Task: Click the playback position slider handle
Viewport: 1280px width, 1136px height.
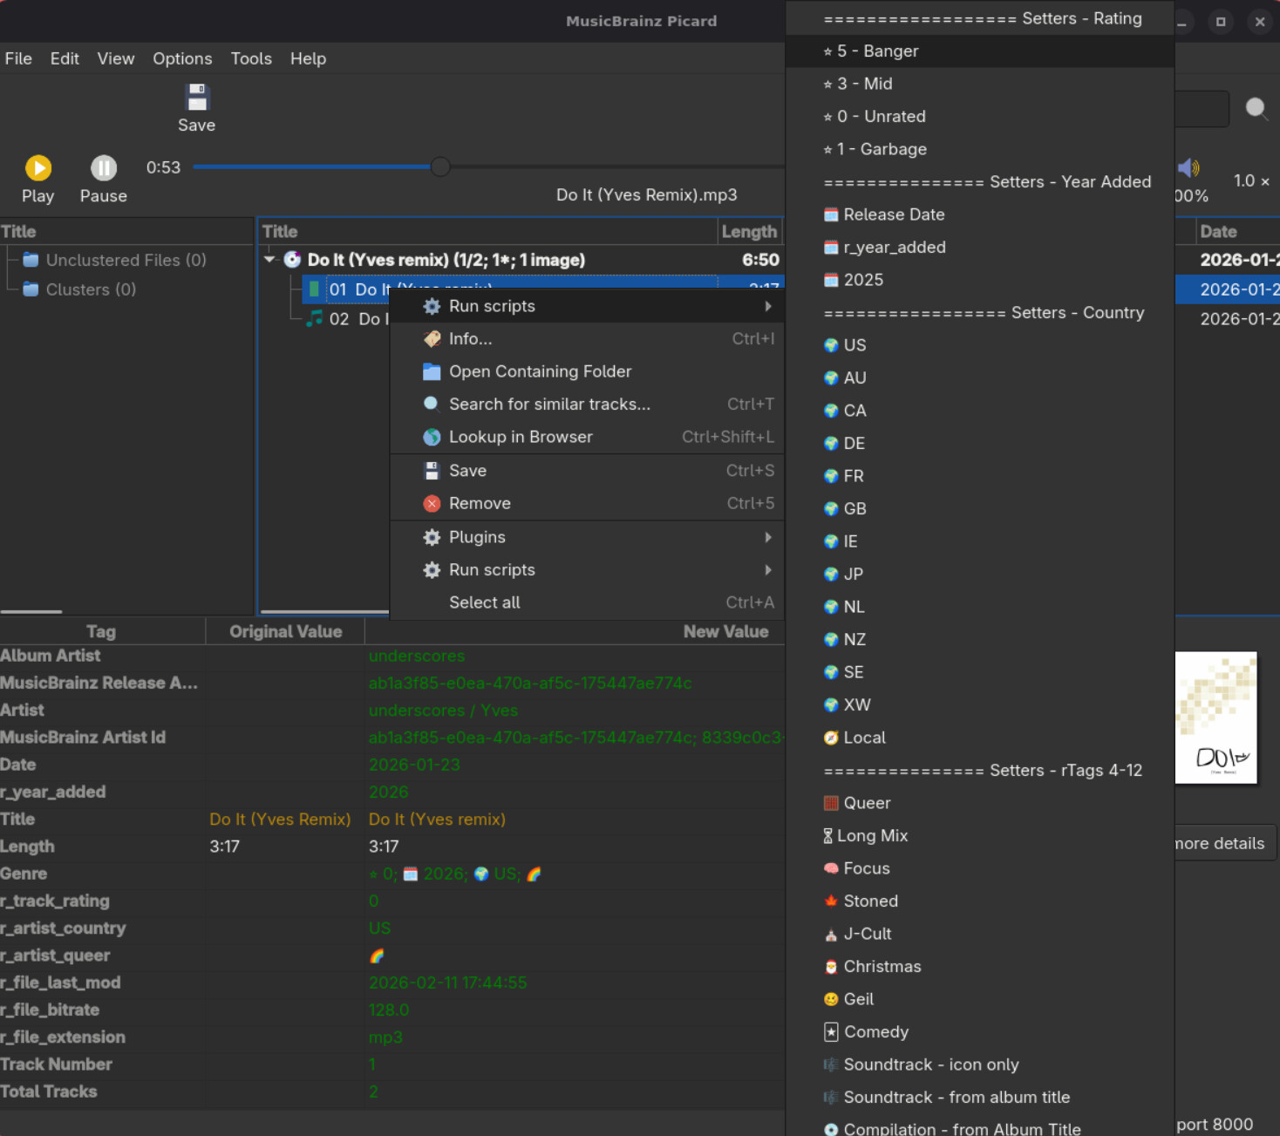Action: [x=440, y=167]
